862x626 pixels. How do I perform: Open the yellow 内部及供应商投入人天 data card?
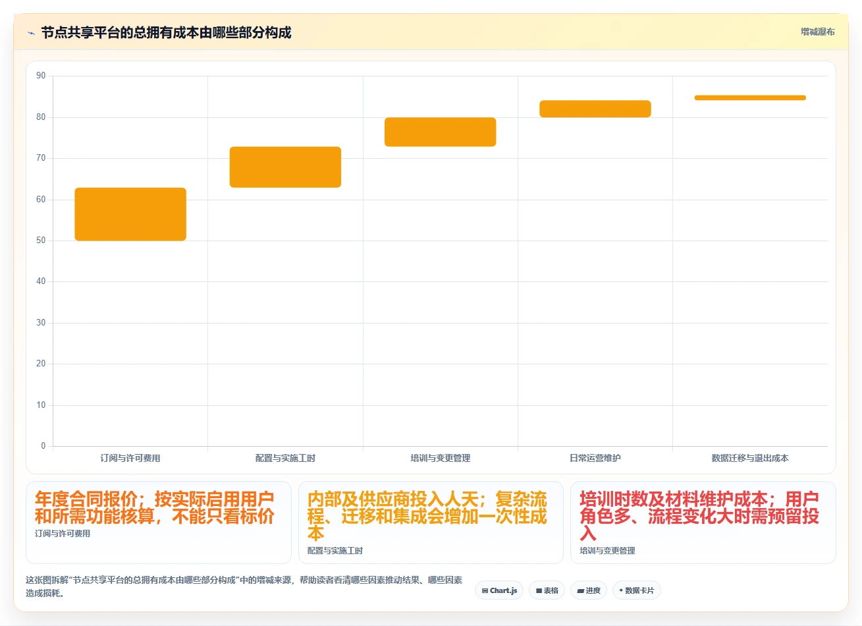431,523
